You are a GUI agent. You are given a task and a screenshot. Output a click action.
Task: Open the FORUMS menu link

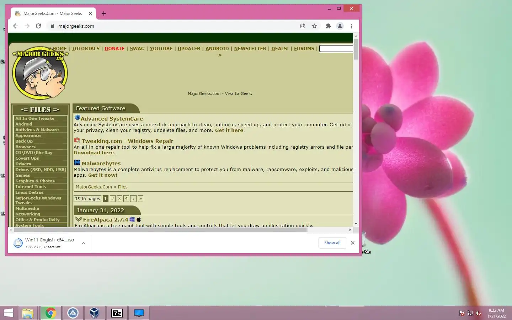[x=304, y=49]
